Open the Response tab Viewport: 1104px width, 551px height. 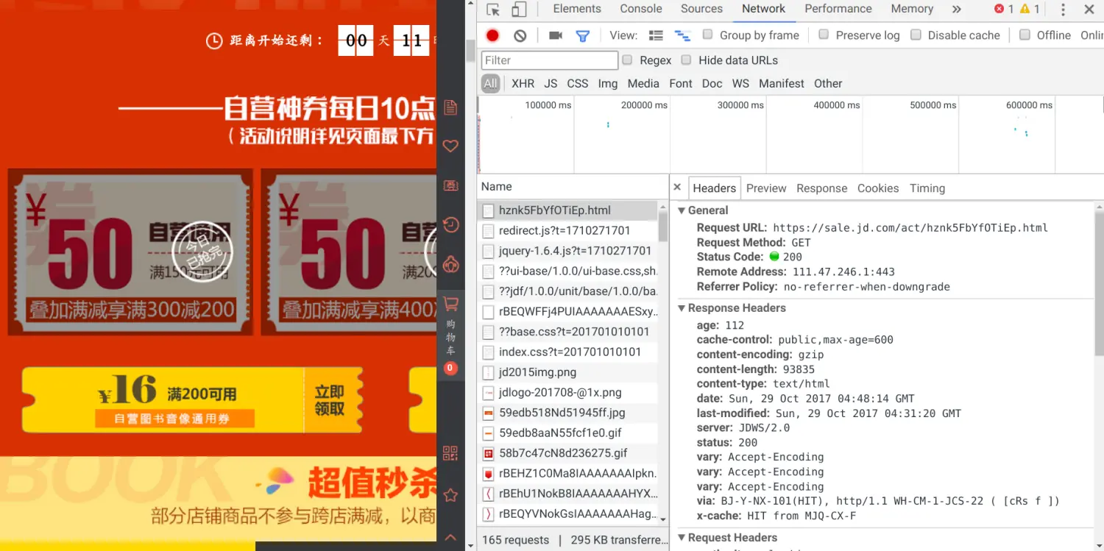[821, 188]
